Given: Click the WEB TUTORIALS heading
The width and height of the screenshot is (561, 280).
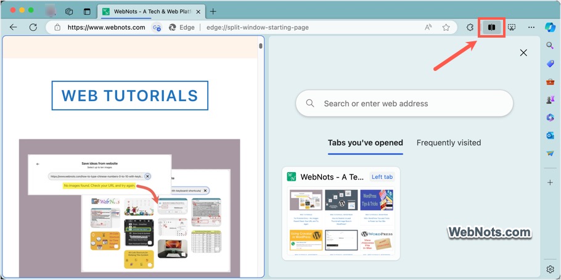Looking at the screenshot, I should click(130, 96).
